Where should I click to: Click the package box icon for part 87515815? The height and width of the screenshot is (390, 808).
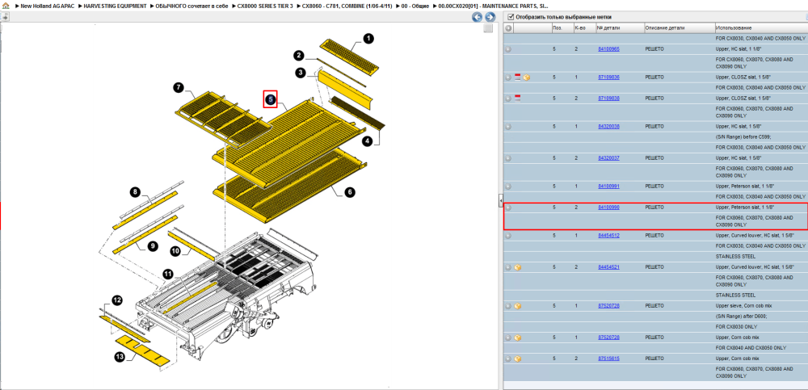(518, 359)
